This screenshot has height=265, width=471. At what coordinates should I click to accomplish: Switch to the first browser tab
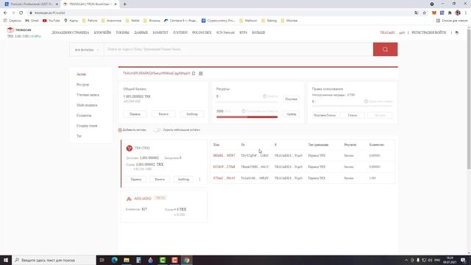tap(30, 4)
